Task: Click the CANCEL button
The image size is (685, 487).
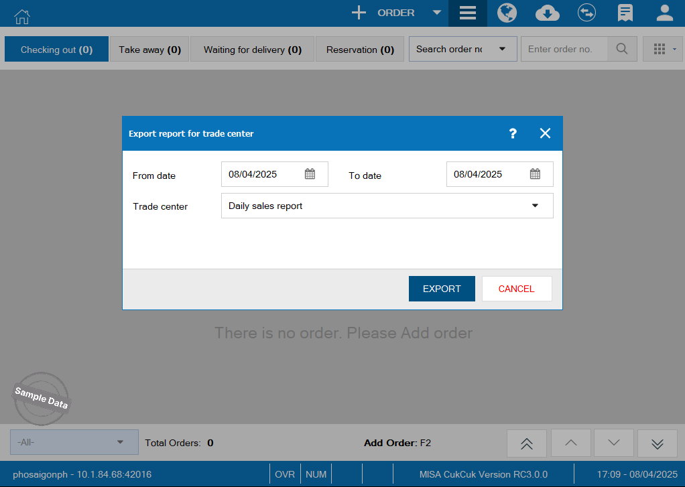Action: (516, 289)
